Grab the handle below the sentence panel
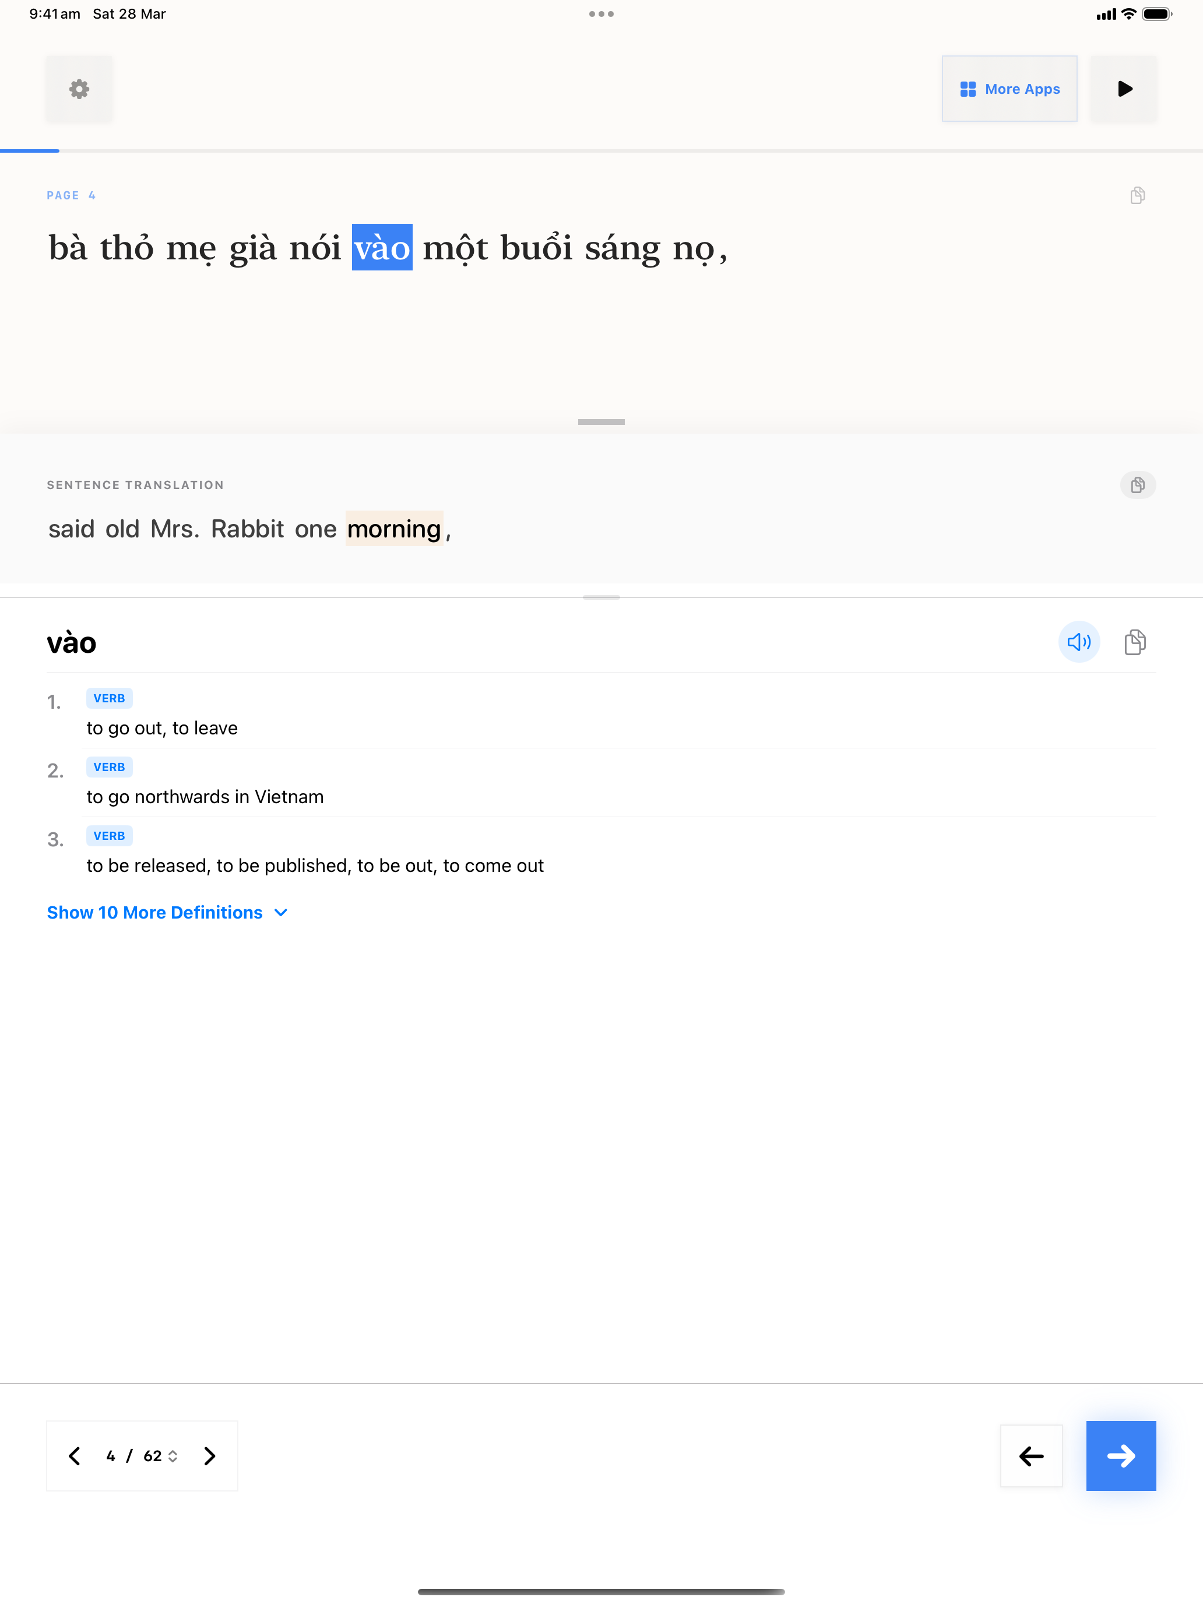The width and height of the screenshot is (1203, 1604). (x=601, y=421)
